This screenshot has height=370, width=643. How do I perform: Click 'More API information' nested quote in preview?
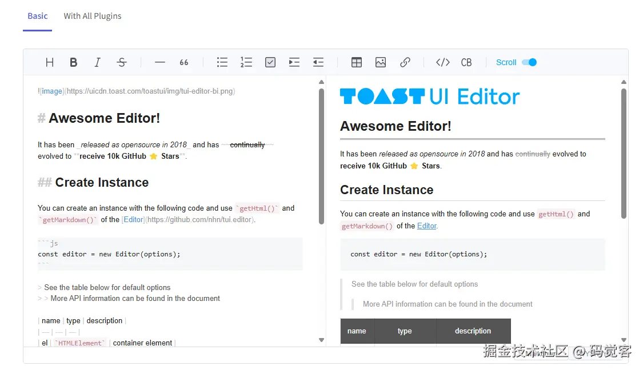point(448,304)
